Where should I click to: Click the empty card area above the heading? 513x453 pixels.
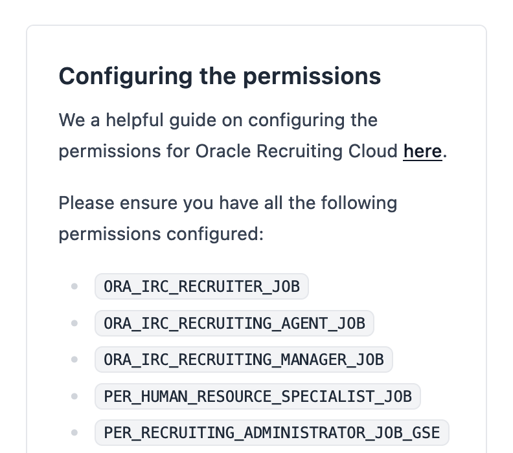[x=256, y=44]
